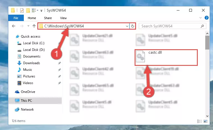Expand the ribbon with the chevron
The image size is (213, 130).
click(200, 18)
